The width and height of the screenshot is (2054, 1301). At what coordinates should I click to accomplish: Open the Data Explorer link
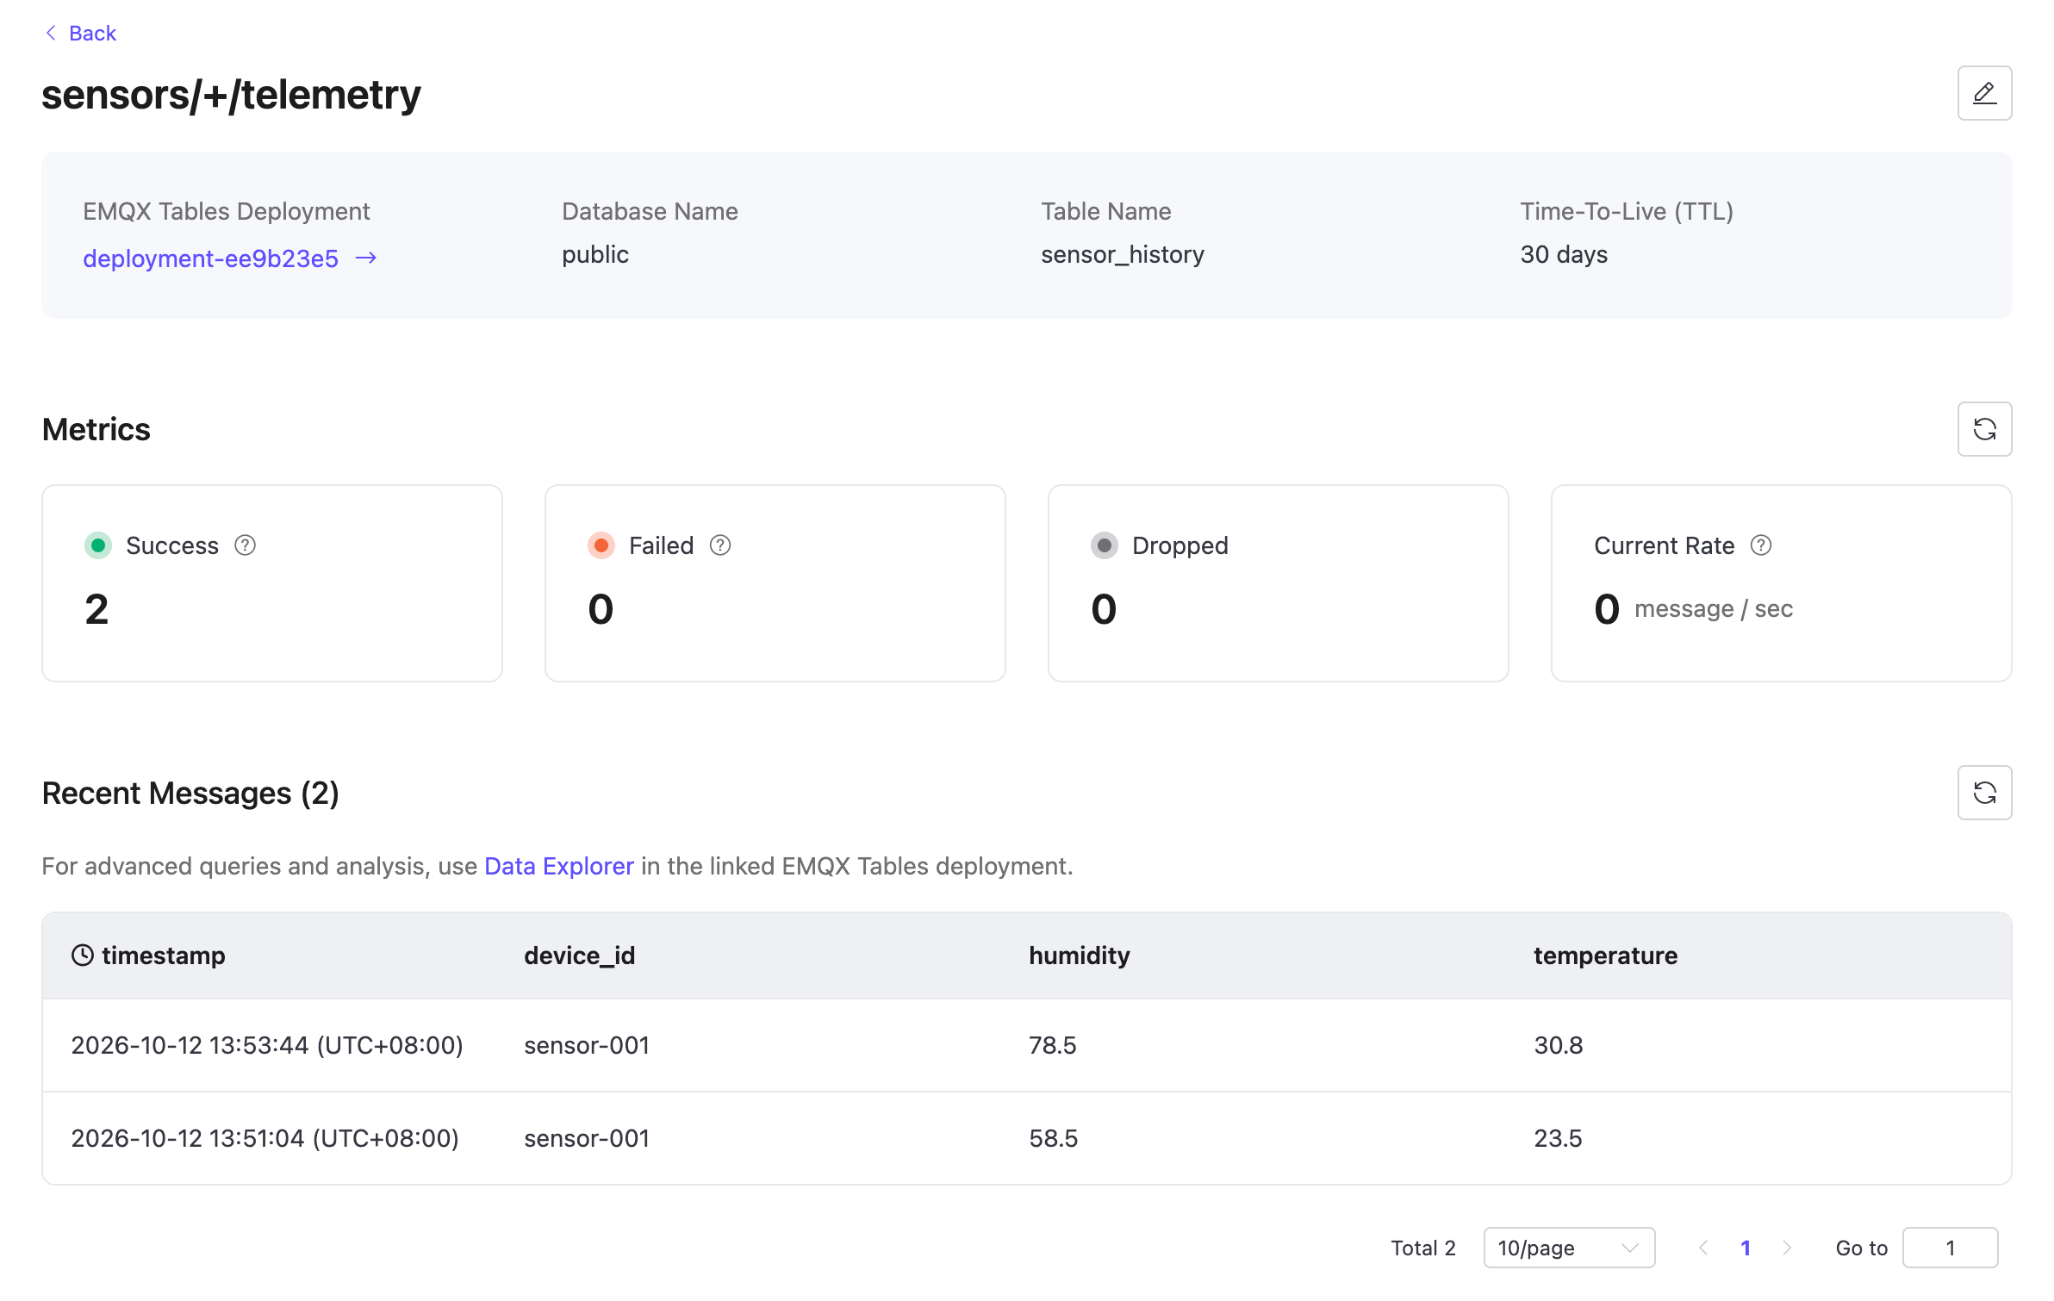coord(559,866)
